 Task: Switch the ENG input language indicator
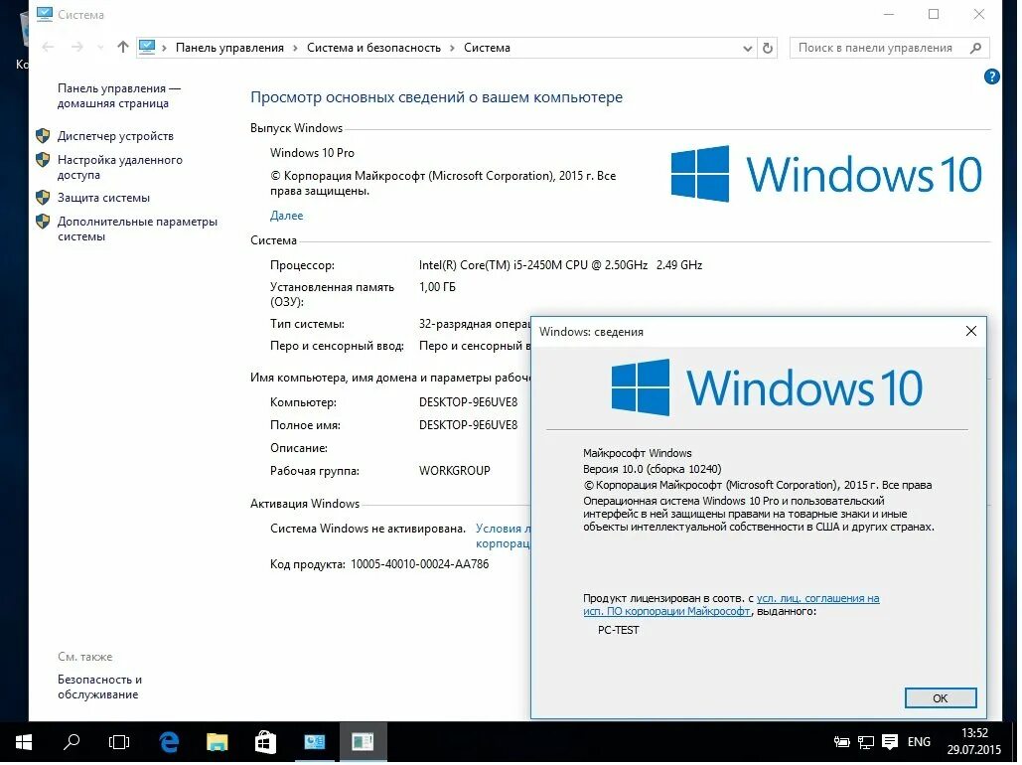[x=919, y=742]
